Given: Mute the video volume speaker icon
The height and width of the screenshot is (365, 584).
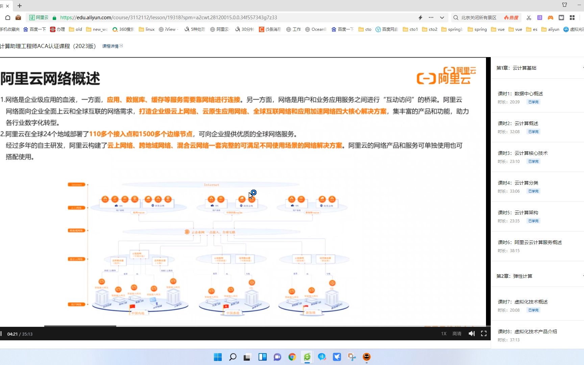Looking at the screenshot, I should pos(472,334).
